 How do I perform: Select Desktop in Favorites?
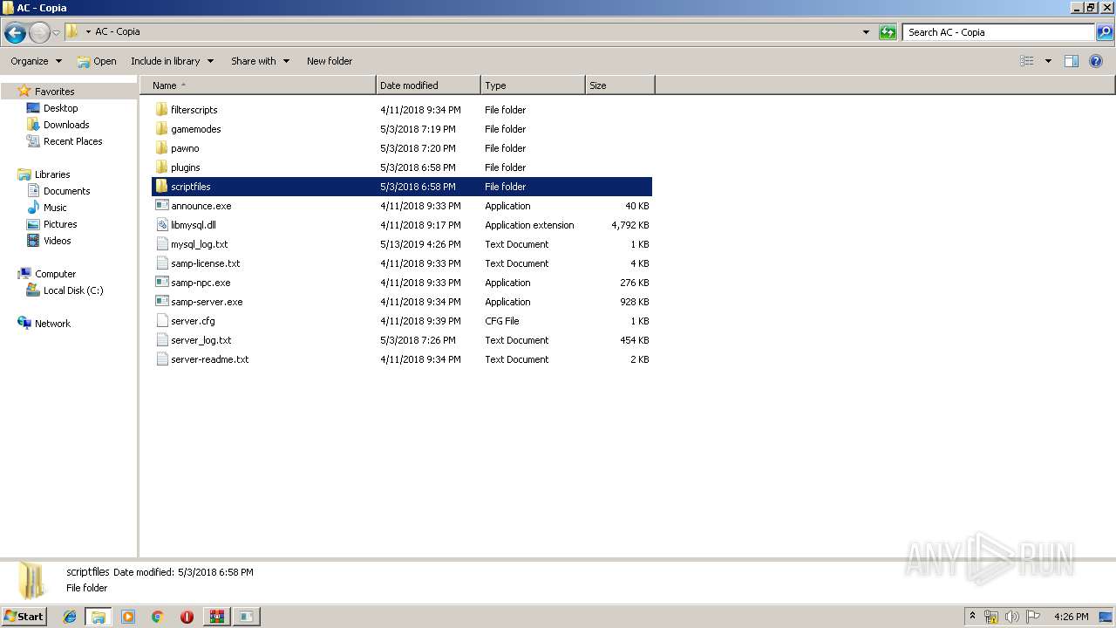tap(60, 108)
